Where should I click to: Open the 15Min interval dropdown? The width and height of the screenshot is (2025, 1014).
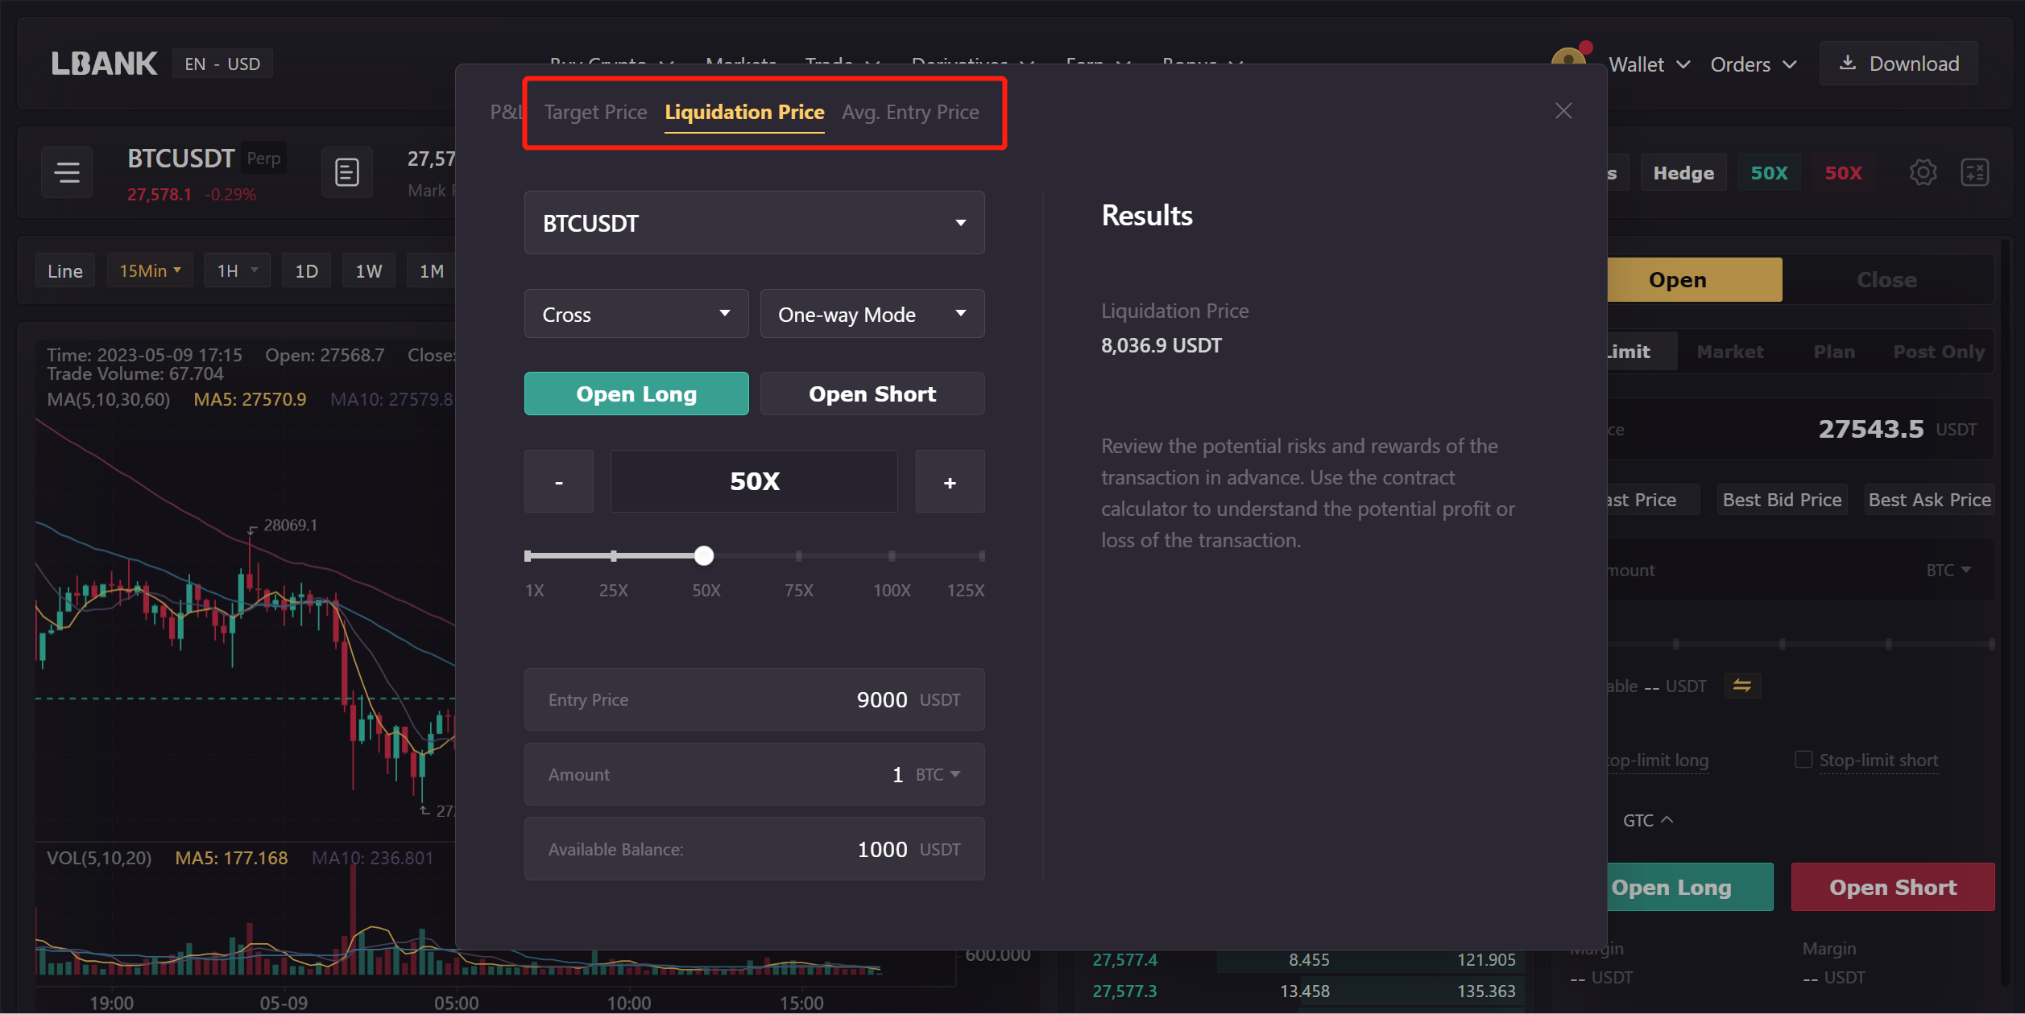[150, 270]
